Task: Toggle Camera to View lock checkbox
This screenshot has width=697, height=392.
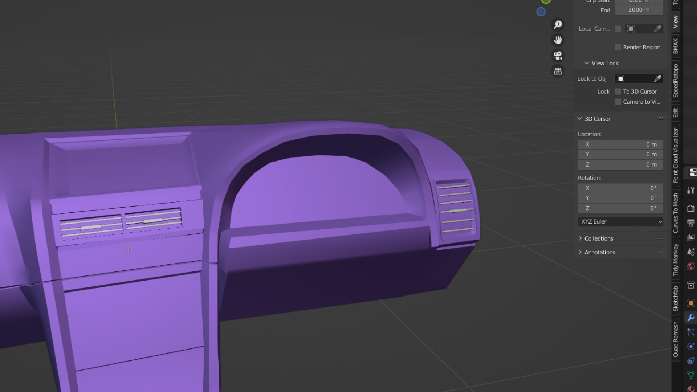Action: 618,102
